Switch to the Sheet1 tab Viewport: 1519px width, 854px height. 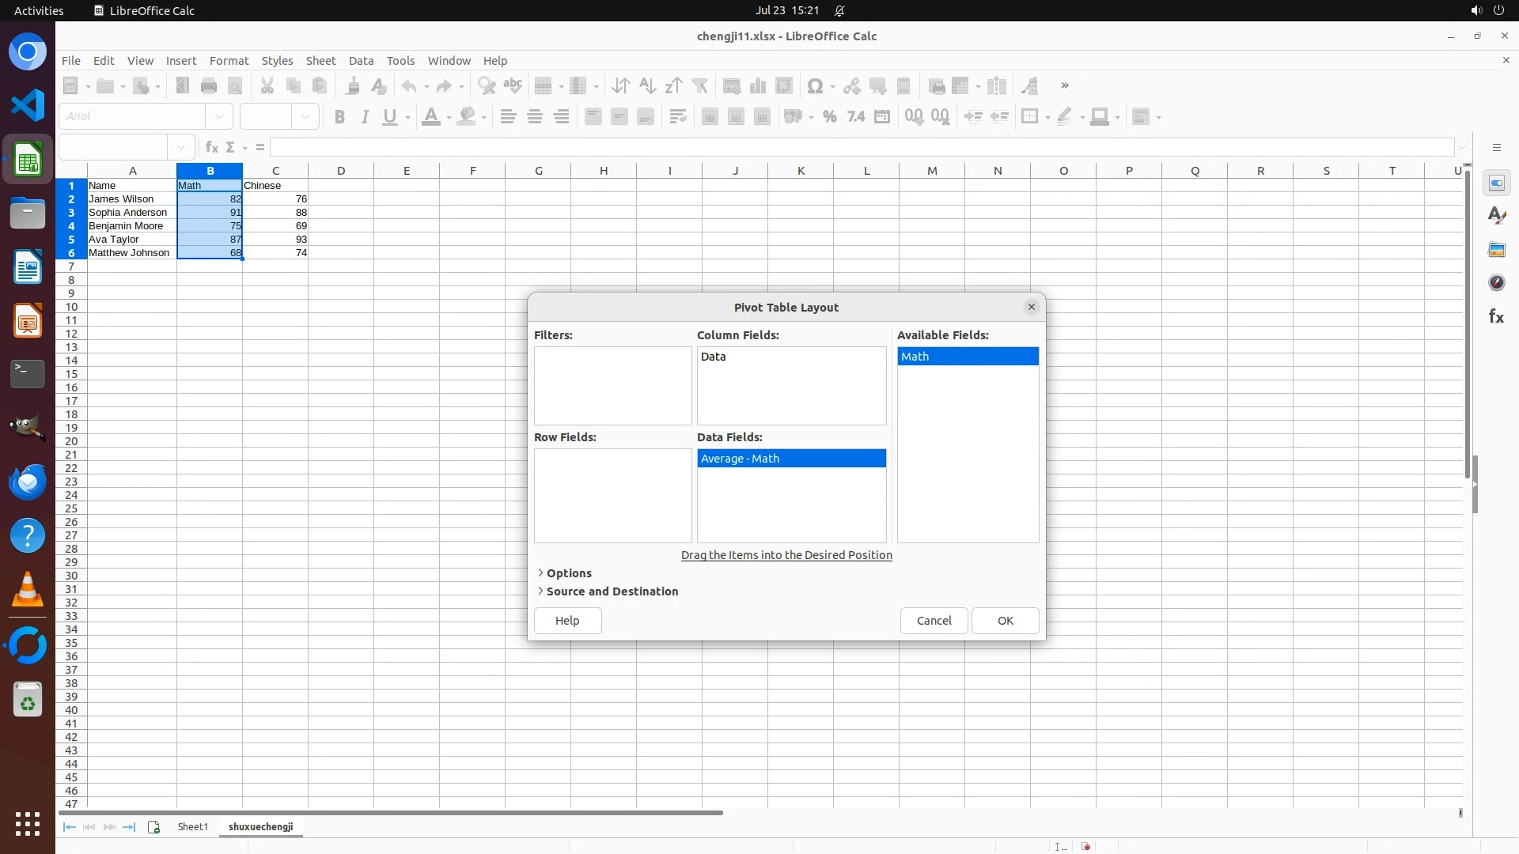pos(192,827)
